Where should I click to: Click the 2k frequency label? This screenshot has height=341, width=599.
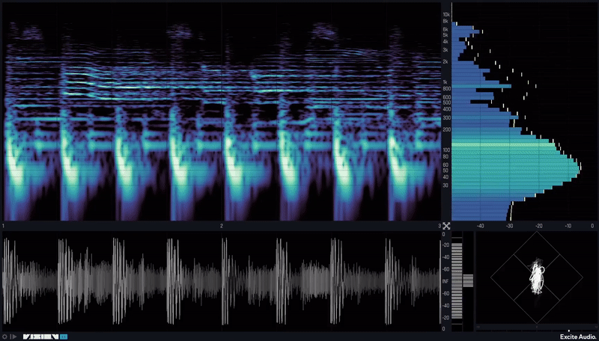[x=446, y=61]
